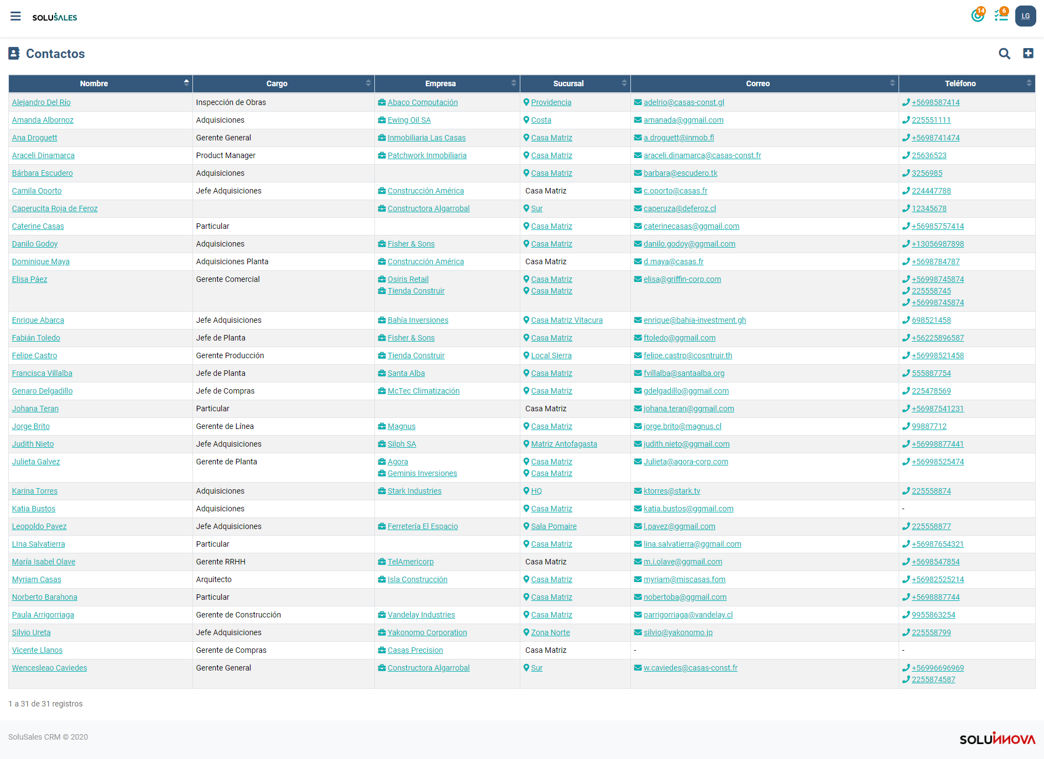Open company Tienda Construir in Elisa Páez row

coord(416,291)
